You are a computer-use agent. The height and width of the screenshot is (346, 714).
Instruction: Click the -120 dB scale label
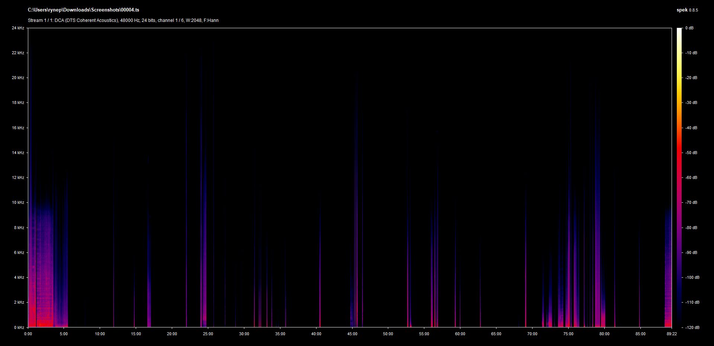tap(692, 327)
